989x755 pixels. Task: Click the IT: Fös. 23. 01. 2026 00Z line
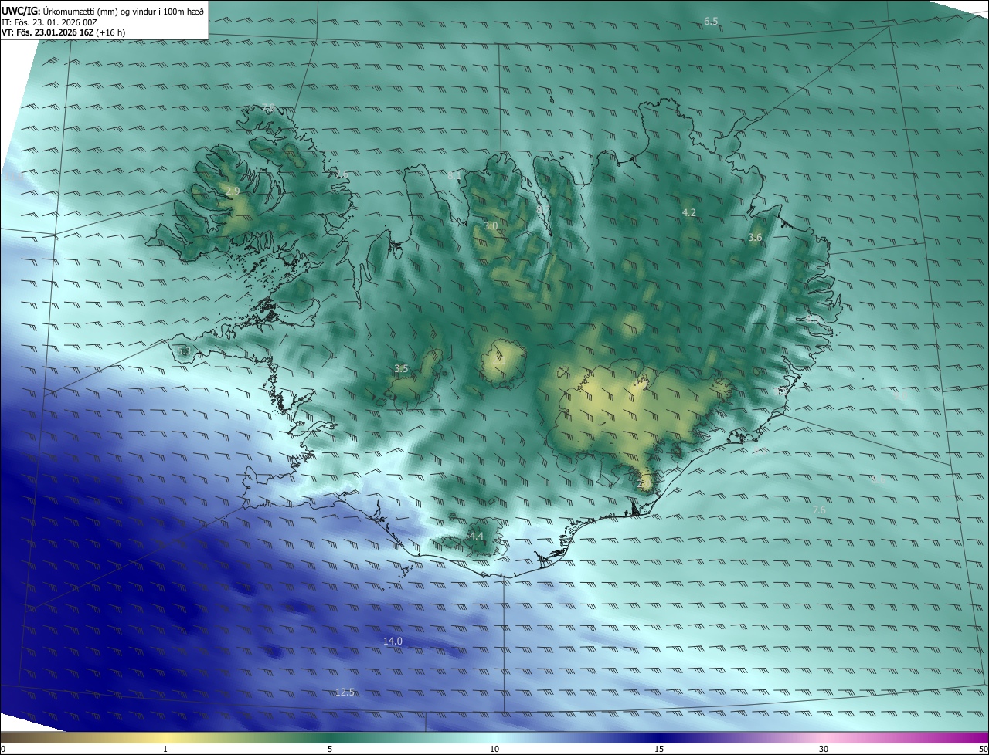(x=49, y=22)
